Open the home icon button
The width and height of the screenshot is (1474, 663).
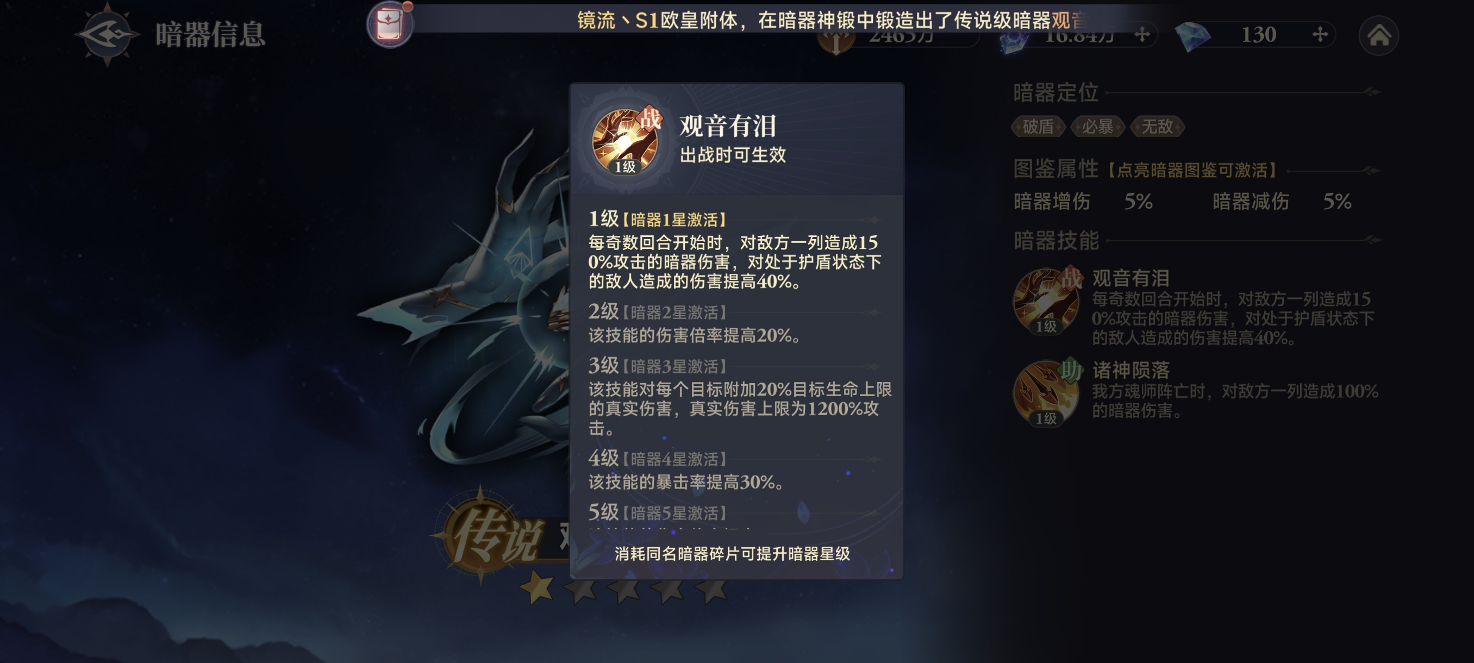coord(1378,35)
